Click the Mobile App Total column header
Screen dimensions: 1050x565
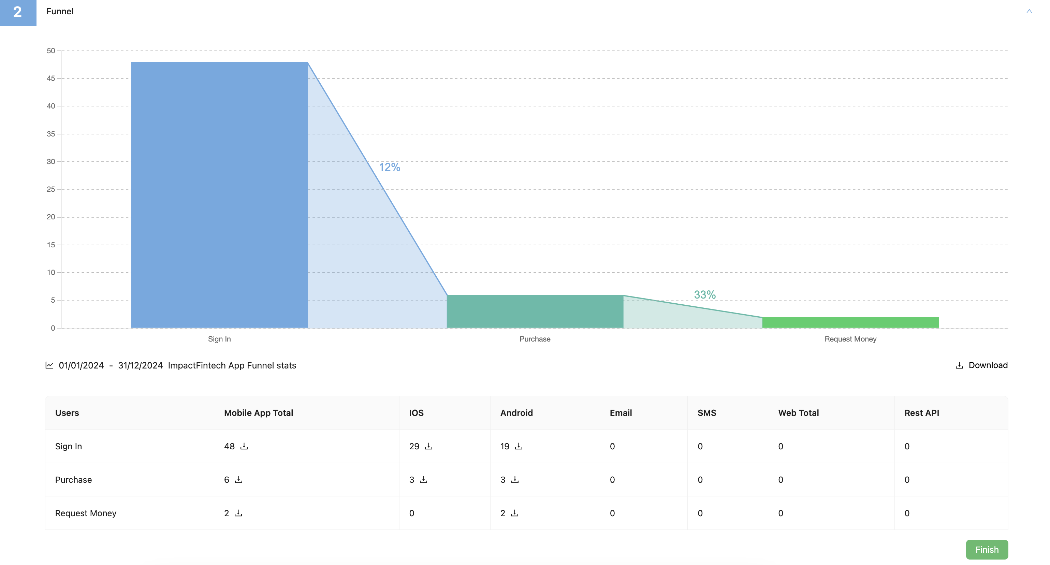click(x=259, y=412)
